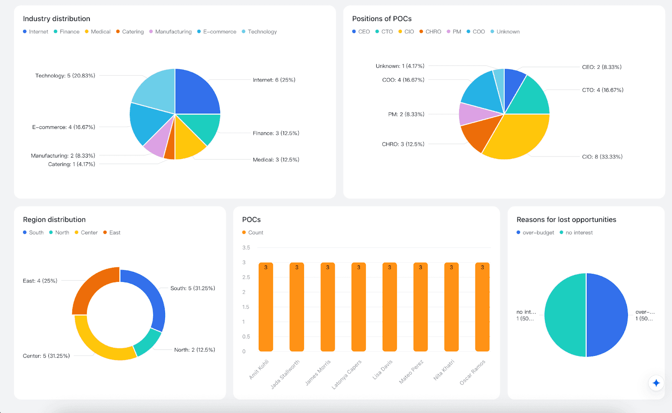Click the 'Reasons for lost opportunities' title
Image resolution: width=672 pixels, height=413 pixels.
pos(566,220)
